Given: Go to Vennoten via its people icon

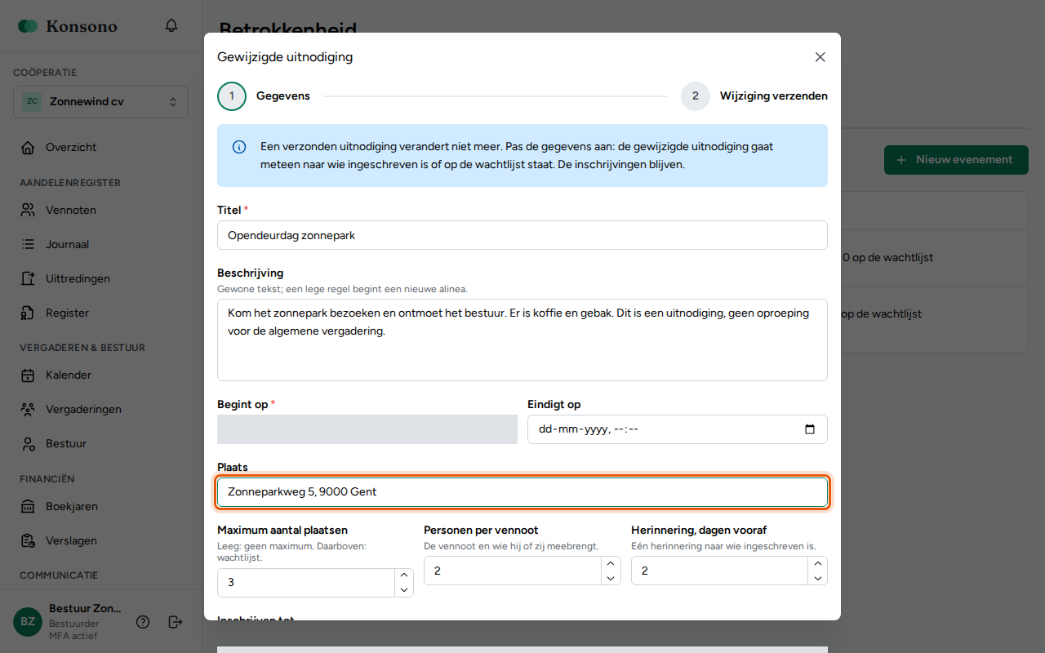Looking at the screenshot, I should 28,211.
